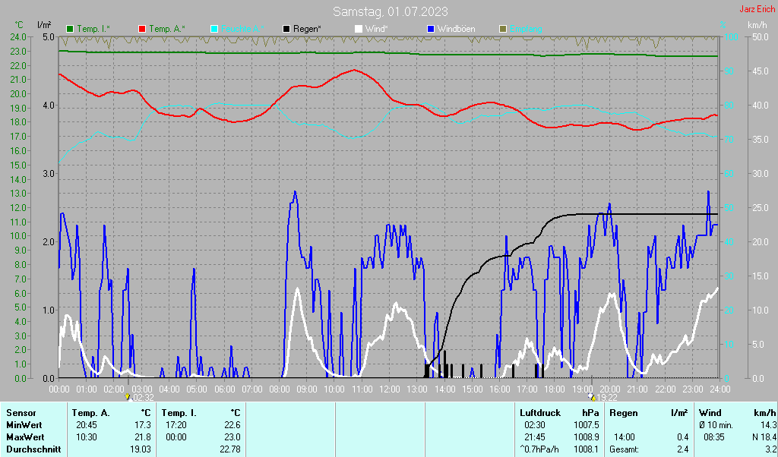Click the 'Temp. I.' column header in the table
Screen dimensions: 778x457
179,413
